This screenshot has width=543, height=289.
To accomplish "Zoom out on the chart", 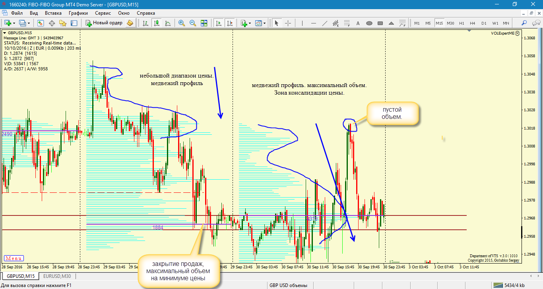I will (x=193, y=23).
